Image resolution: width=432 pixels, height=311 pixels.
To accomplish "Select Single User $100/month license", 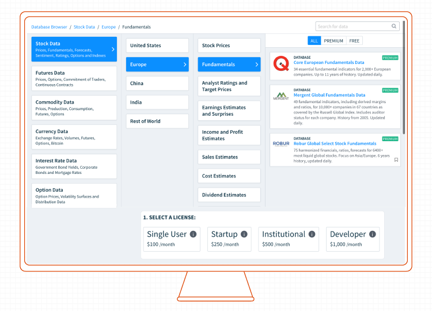I will 172,239.
